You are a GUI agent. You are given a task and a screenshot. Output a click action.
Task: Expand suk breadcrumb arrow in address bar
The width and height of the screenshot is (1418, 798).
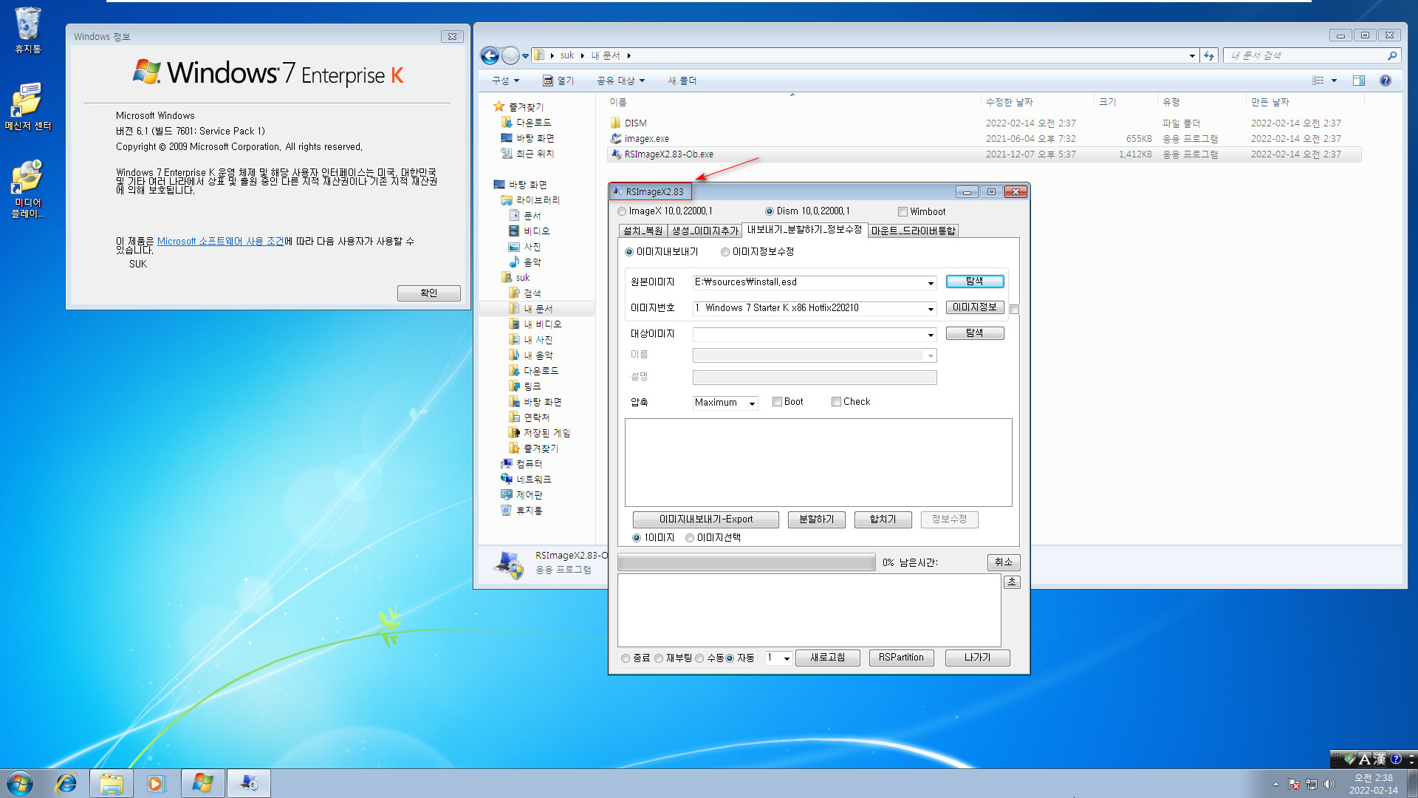[582, 55]
